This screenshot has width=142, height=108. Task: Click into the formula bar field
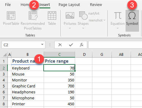115,45
